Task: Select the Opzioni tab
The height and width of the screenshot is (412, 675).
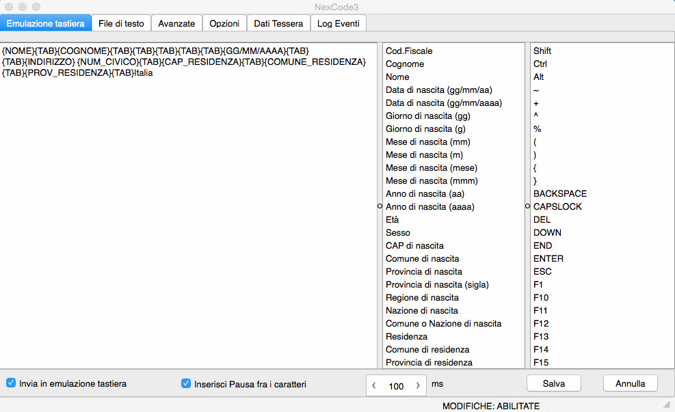Action: (x=224, y=23)
